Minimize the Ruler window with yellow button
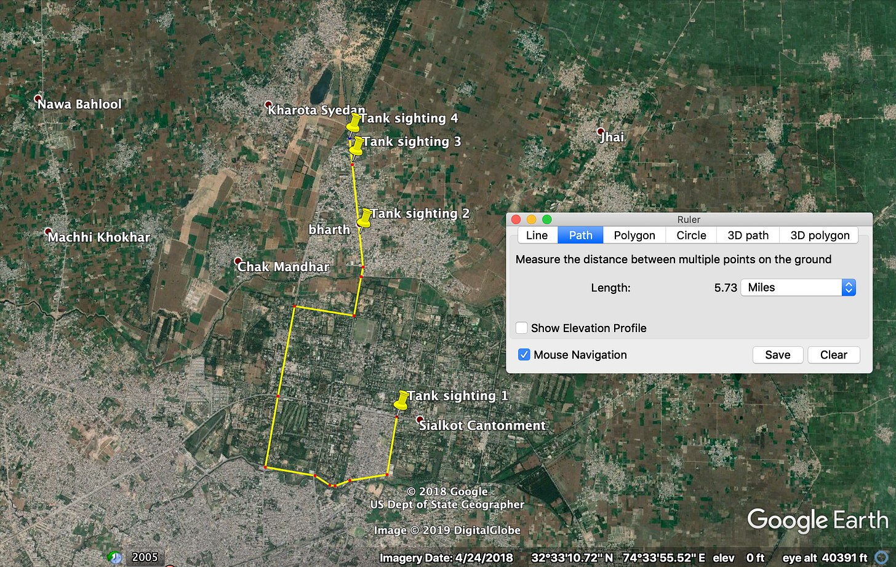This screenshot has width=896, height=567. [x=532, y=220]
